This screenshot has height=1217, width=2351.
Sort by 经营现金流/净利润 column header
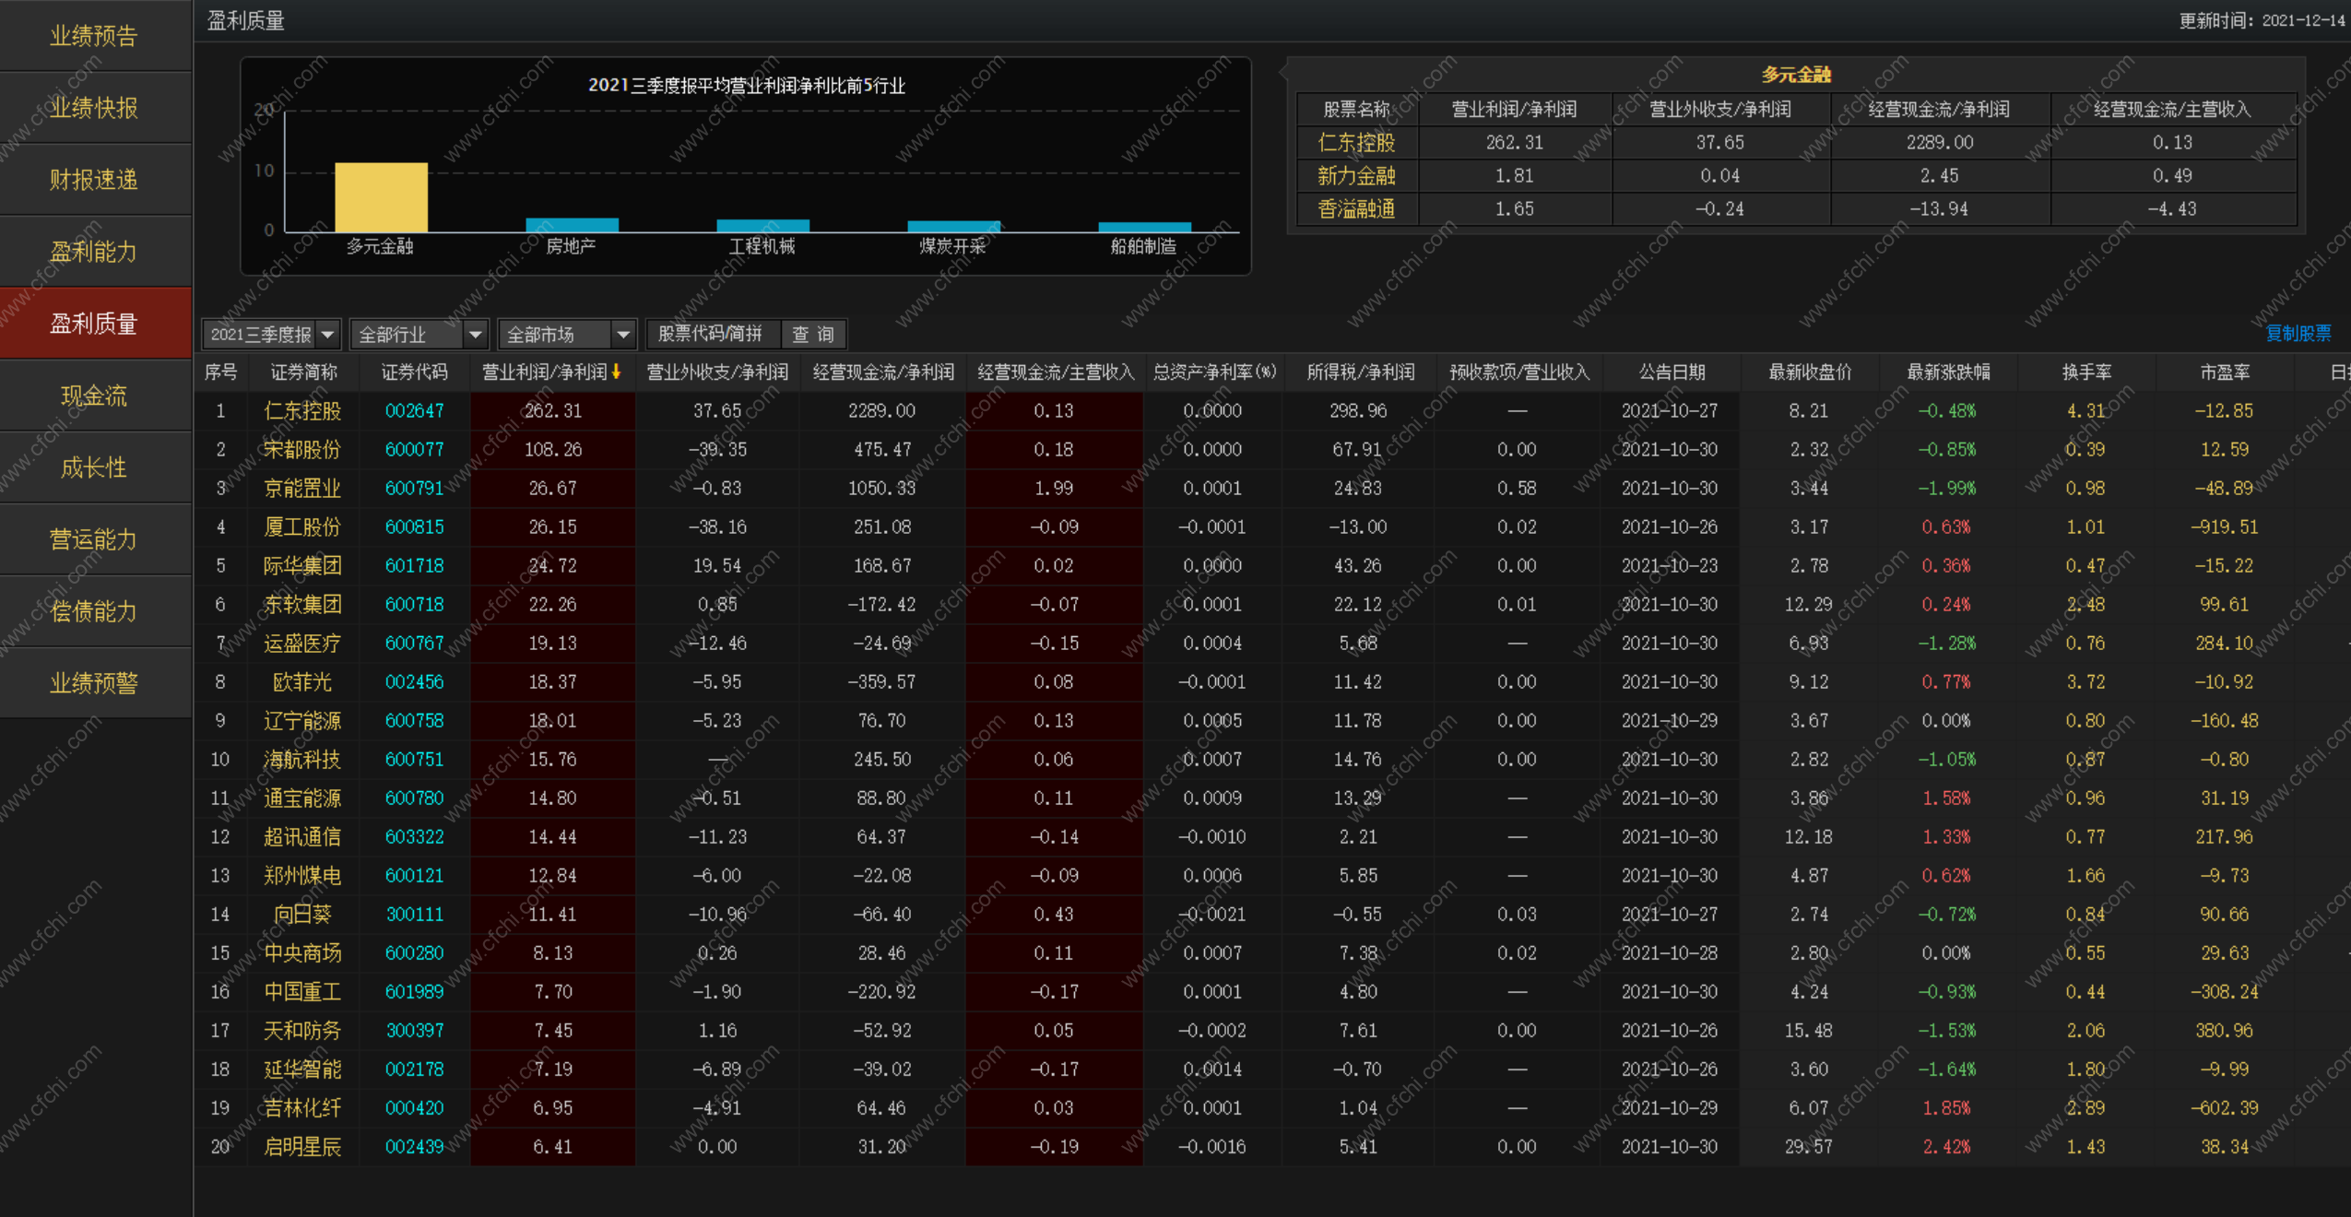[x=882, y=372]
